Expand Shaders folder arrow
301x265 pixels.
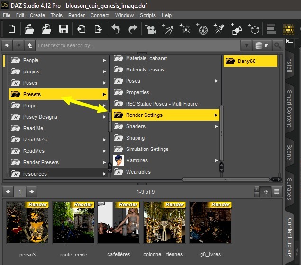(x=216, y=126)
